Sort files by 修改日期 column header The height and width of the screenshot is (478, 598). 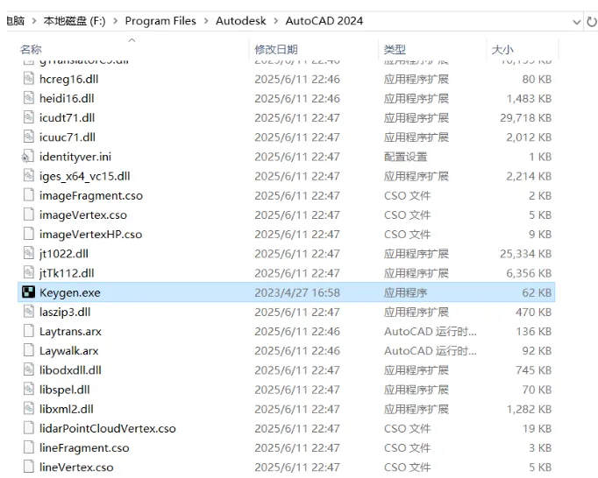tap(276, 50)
